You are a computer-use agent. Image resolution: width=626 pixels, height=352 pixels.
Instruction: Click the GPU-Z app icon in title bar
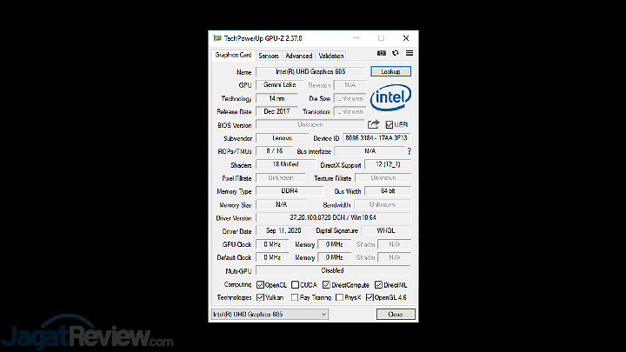(x=217, y=38)
